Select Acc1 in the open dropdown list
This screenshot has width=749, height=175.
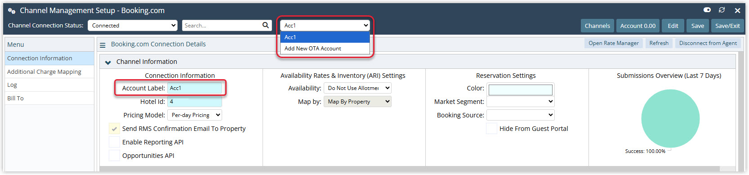325,37
